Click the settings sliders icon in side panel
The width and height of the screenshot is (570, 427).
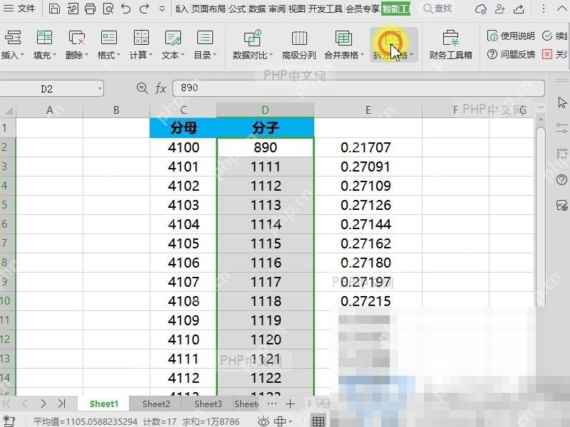click(x=561, y=128)
